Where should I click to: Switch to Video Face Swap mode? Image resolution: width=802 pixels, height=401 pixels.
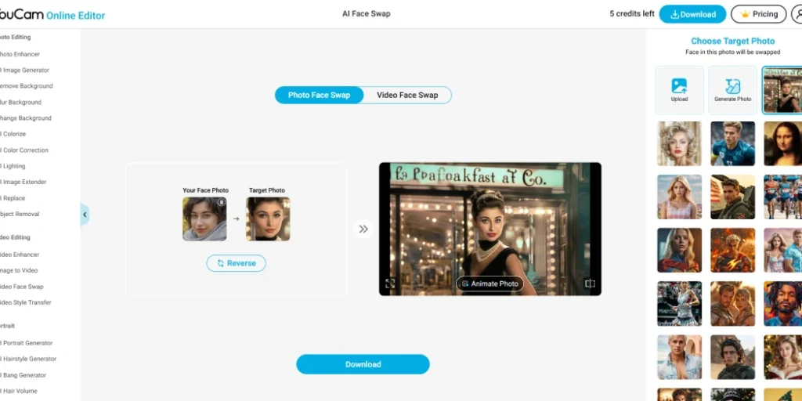(x=407, y=95)
